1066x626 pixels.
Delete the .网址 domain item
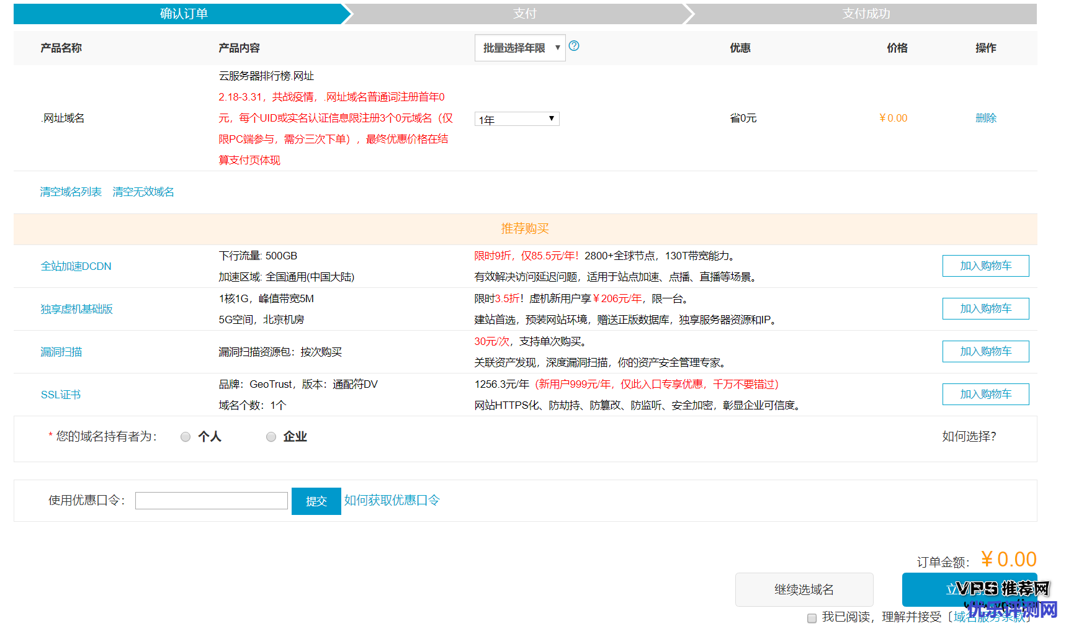(985, 118)
